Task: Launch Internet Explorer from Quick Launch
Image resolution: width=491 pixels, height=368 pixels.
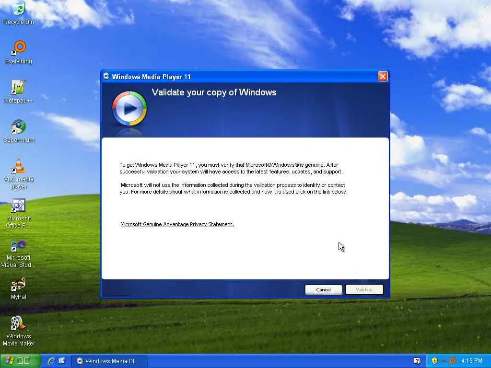Action: click(x=51, y=361)
